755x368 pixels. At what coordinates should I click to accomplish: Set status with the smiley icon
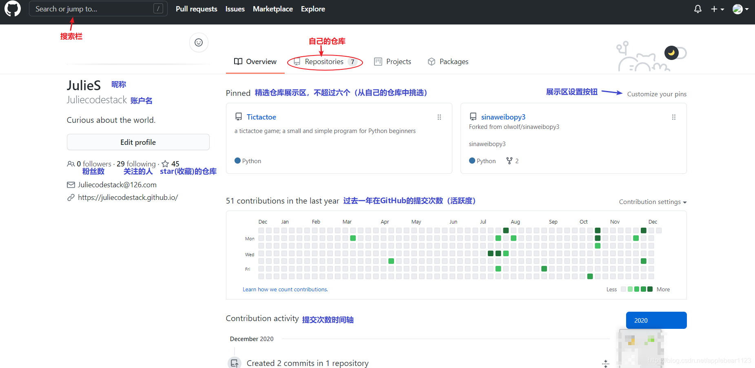199,42
